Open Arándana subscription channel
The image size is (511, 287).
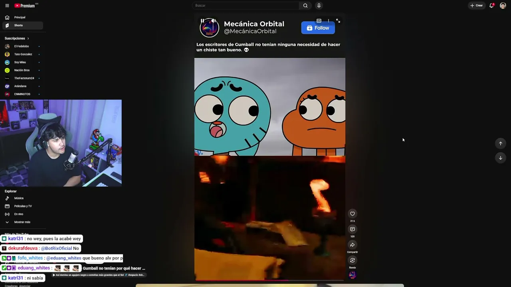coord(22,86)
